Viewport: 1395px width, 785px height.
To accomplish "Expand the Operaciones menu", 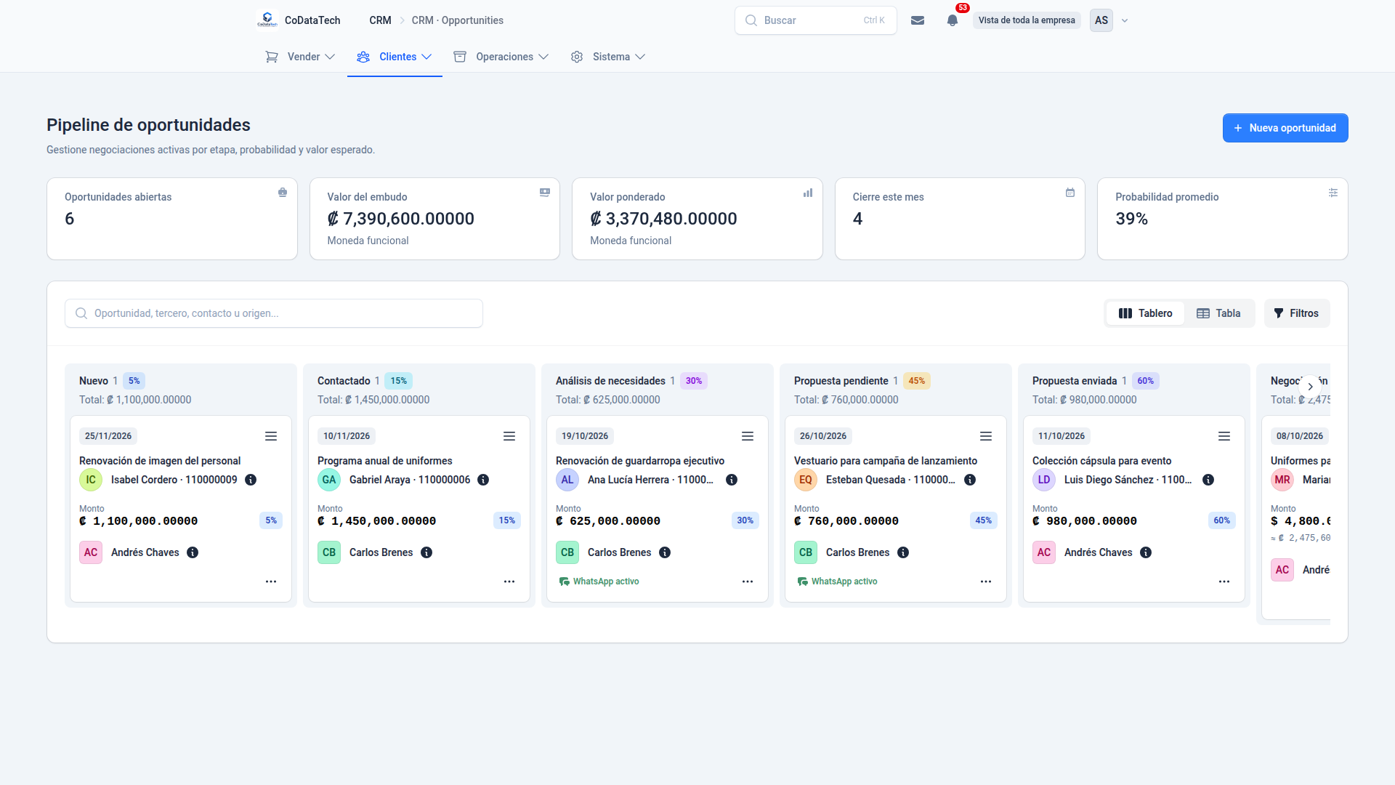I will click(x=501, y=57).
